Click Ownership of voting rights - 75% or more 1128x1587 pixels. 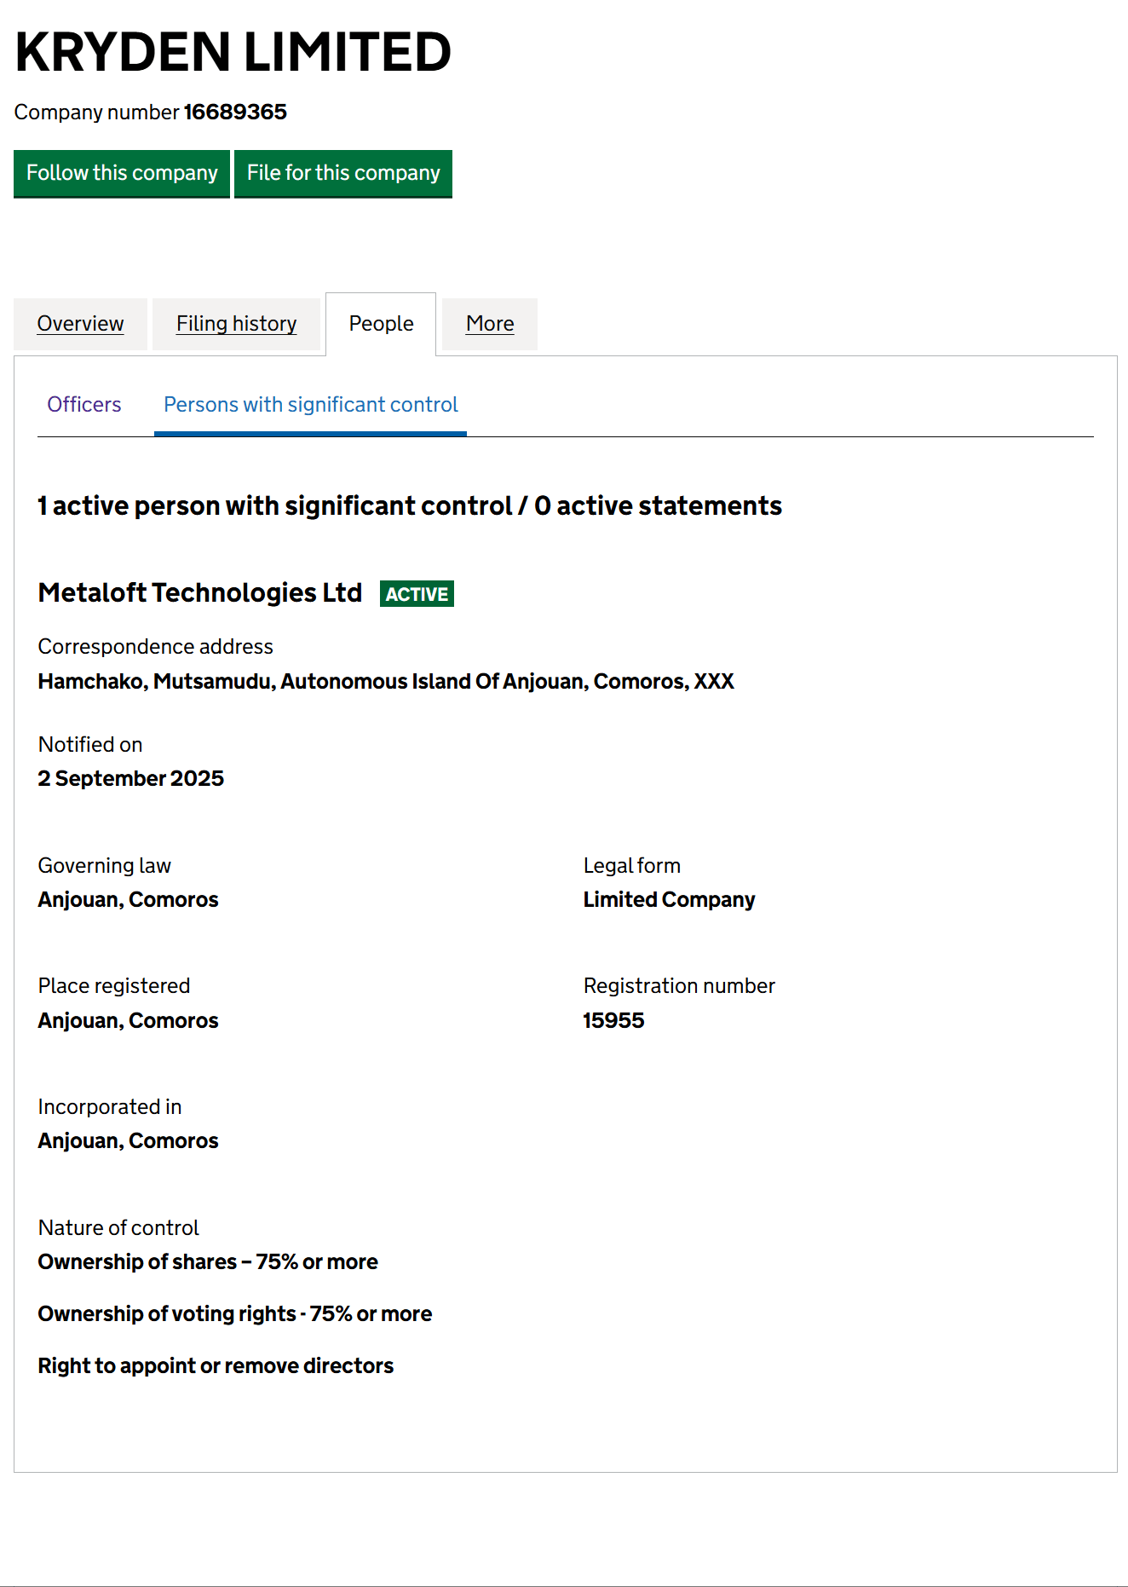coord(235,1314)
